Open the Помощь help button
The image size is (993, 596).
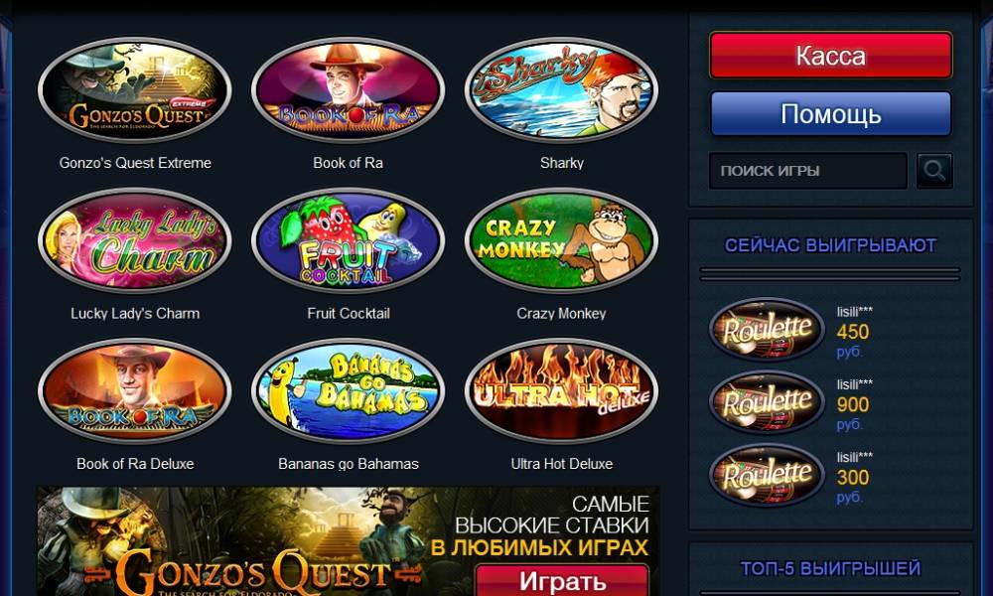(831, 114)
